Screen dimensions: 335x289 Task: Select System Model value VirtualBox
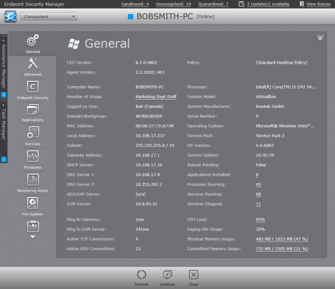(x=266, y=97)
